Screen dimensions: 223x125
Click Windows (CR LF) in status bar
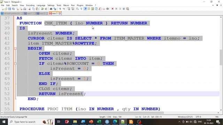point(185,117)
